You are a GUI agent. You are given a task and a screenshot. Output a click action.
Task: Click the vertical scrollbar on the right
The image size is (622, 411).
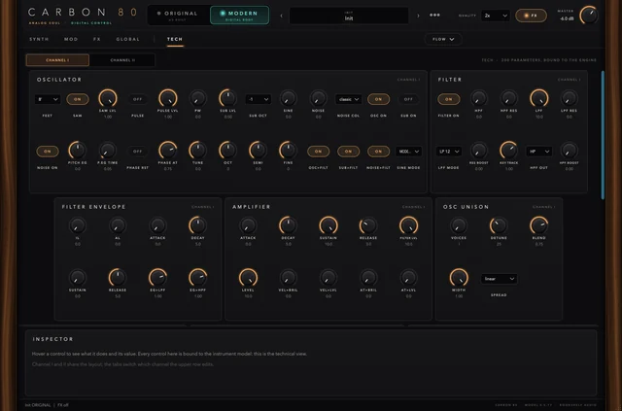pos(603,135)
